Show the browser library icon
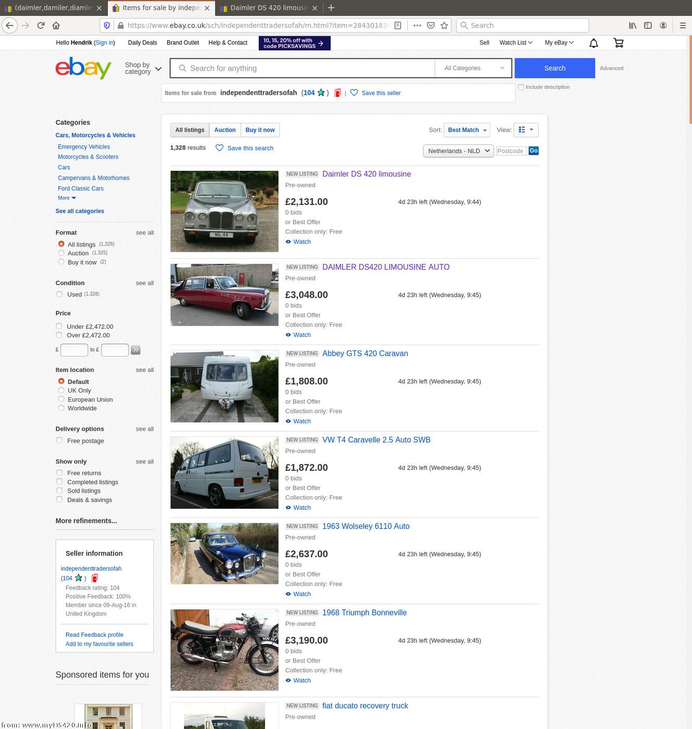Image resolution: width=692 pixels, height=729 pixels. coord(633,25)
